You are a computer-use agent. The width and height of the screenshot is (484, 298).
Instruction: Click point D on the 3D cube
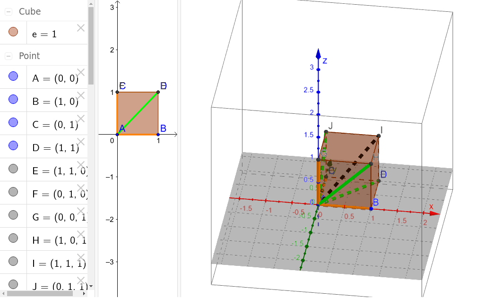(379, 181)
